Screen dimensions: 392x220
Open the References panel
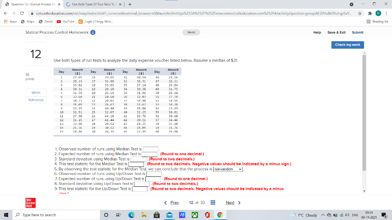pos(36,100)
